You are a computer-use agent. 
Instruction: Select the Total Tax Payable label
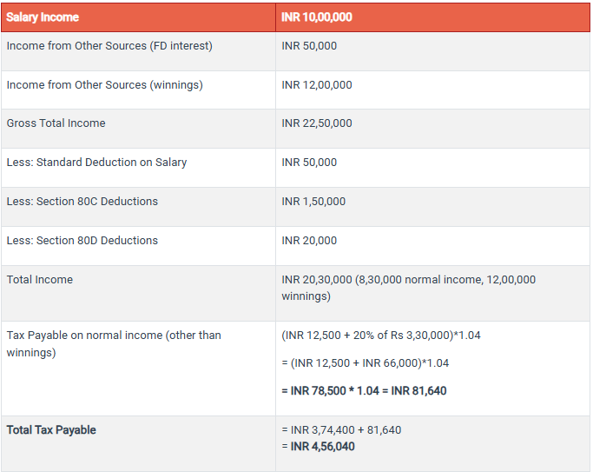pyautogui.click(x=51, y=430)
